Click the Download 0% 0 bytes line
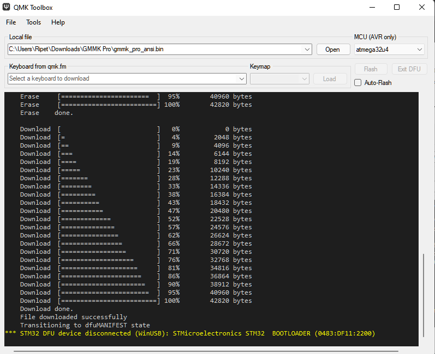This screenshot has width=435, height=354. point(136,129)
